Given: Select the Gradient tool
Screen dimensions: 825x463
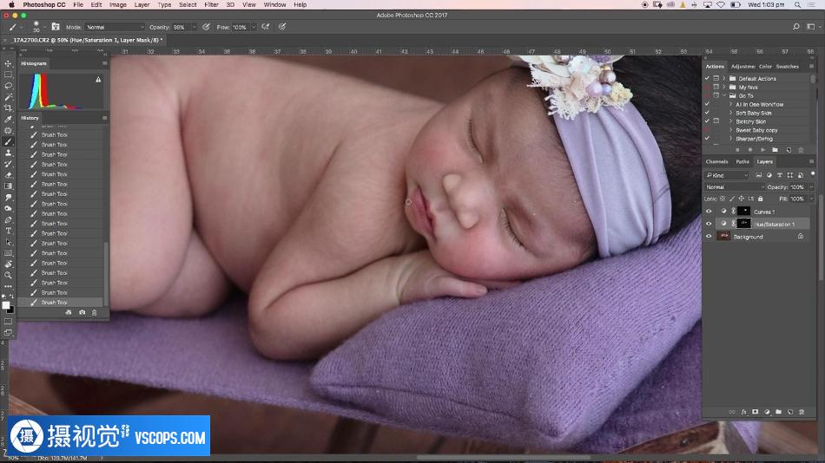Looking at the screenshot, I should pos(8,186).
